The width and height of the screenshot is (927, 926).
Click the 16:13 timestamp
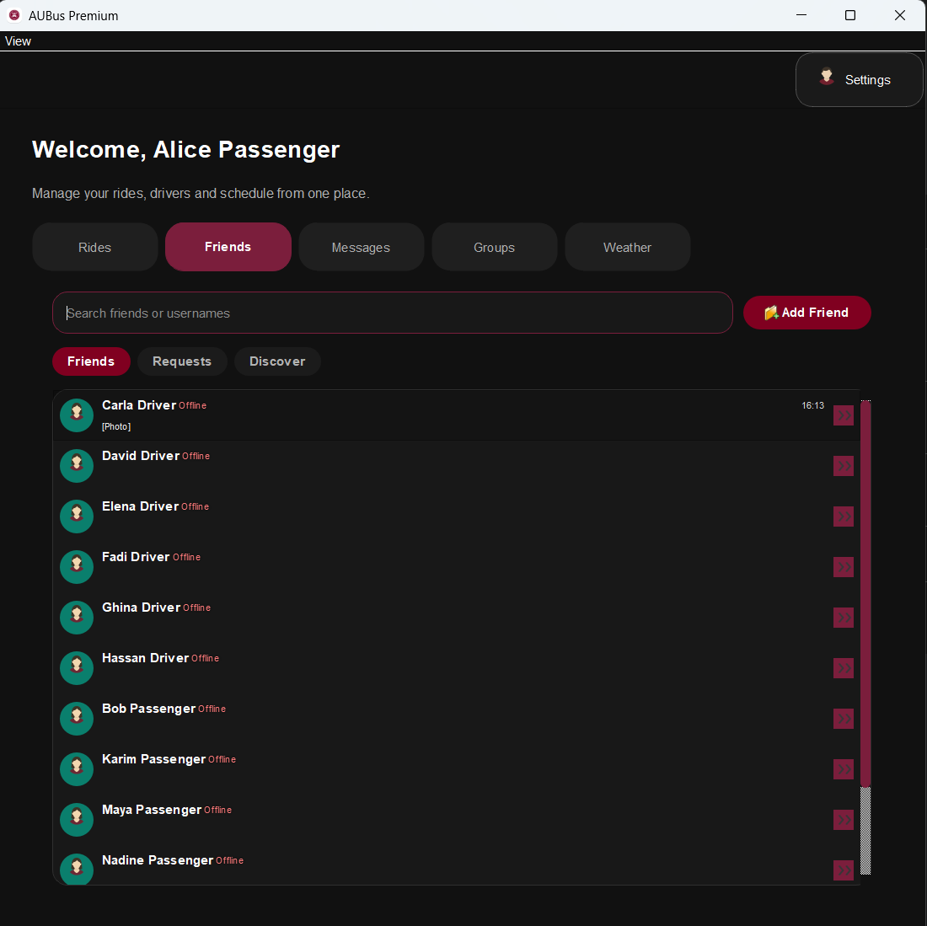click(812, 405)
